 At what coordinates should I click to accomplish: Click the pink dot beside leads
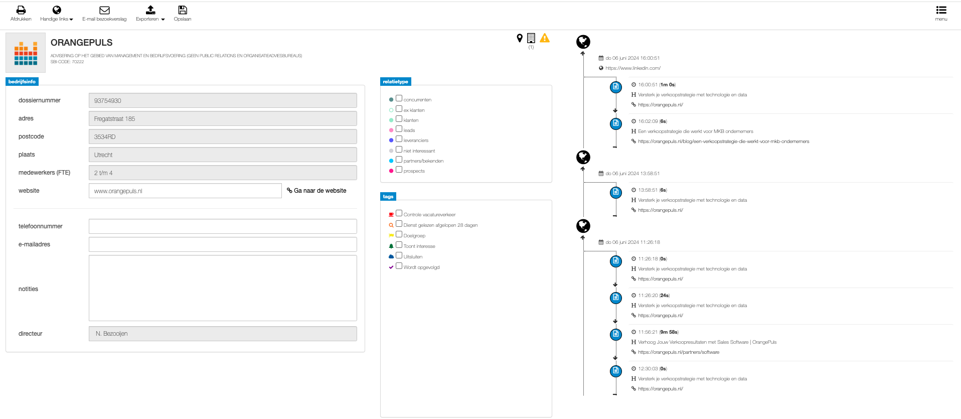391,130
